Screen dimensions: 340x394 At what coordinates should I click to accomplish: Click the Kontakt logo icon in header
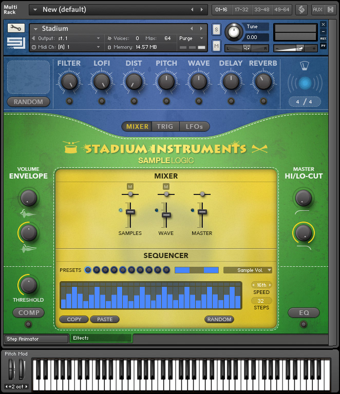click(301, 10)
